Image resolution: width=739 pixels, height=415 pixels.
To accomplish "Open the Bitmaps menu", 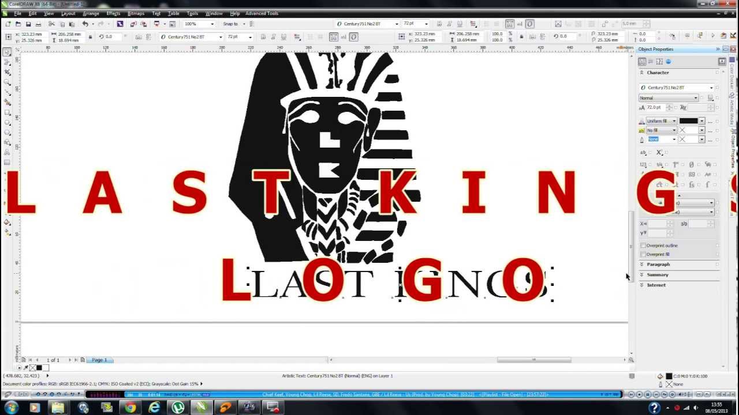I will click(136, 13).
